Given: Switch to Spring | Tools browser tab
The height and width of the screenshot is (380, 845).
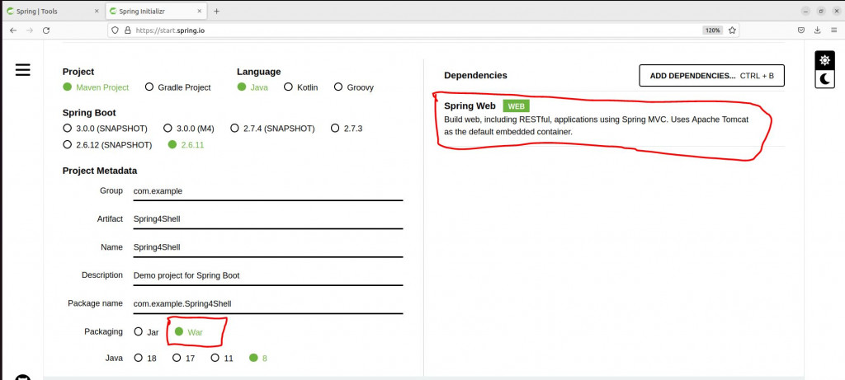Looking at the screenshot, I should tap(52, 11).
